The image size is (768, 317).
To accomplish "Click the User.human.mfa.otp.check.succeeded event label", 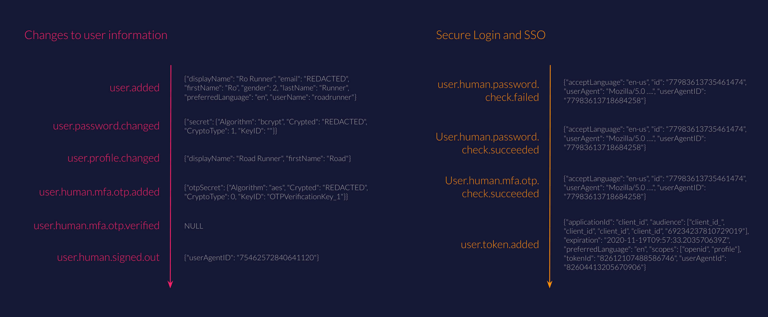I will coord(492,187).
